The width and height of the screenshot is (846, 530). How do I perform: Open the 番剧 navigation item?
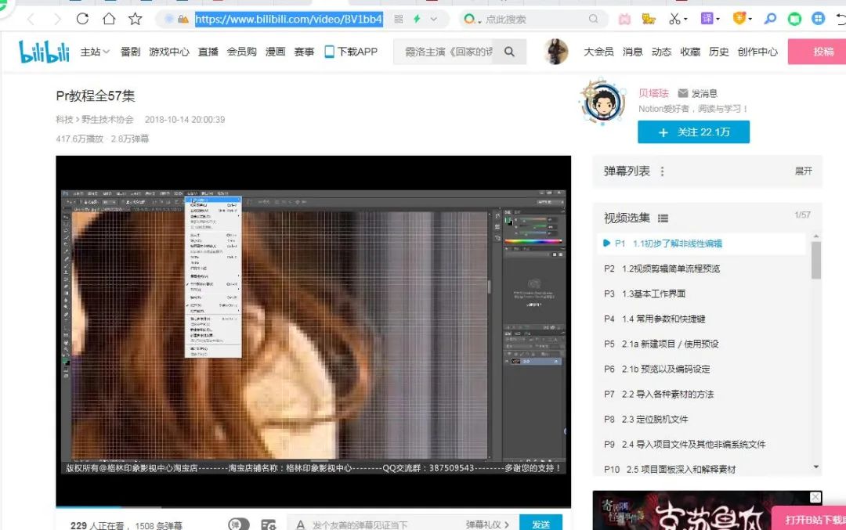point(130,52)
